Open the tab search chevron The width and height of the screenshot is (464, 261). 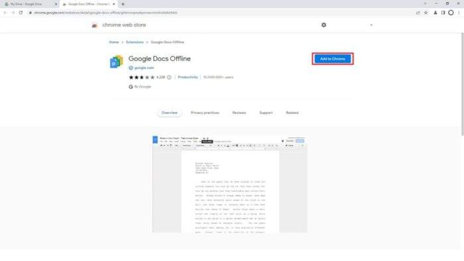425,4
